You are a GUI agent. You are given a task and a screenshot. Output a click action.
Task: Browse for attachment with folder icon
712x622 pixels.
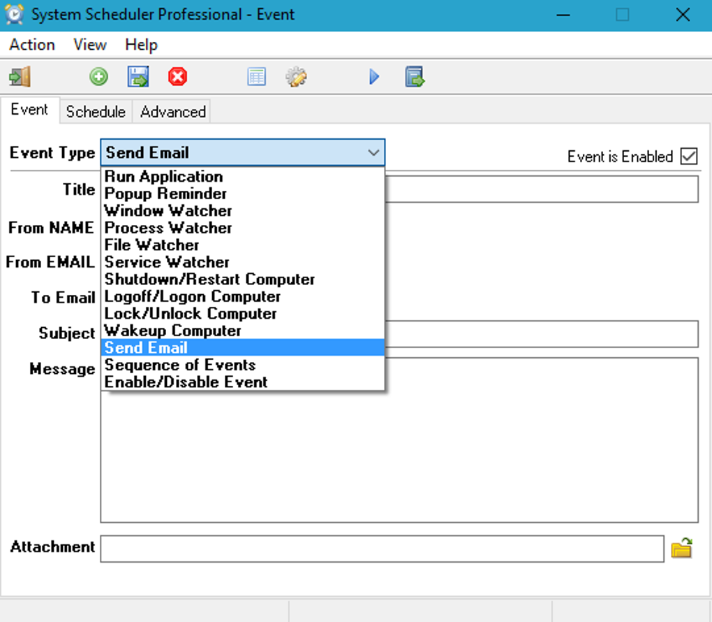coord(681,548)
